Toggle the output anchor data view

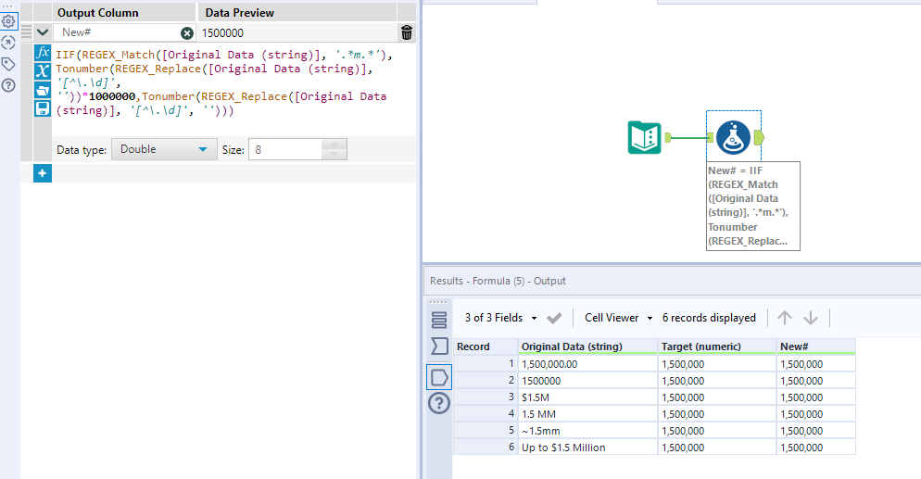(x=439, y=376)
